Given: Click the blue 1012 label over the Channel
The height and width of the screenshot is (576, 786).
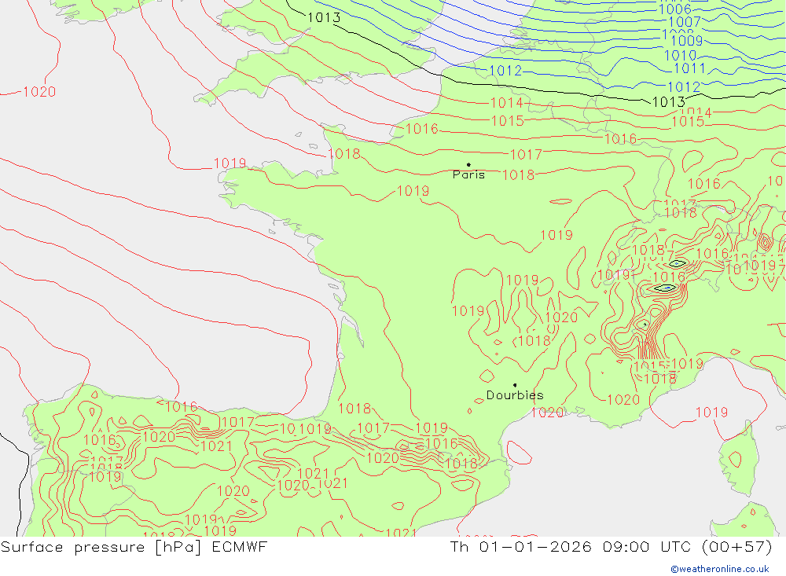Looking at the screenshot, I should click(505, 71).
